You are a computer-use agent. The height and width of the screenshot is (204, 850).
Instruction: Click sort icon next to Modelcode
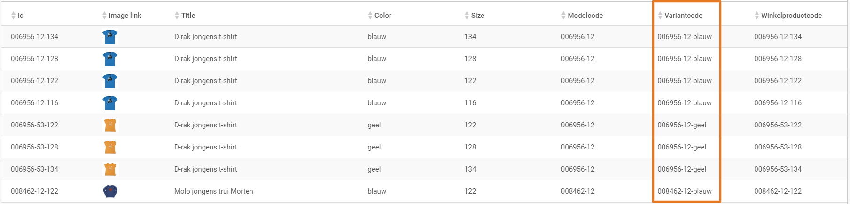(x=563, y=16)
